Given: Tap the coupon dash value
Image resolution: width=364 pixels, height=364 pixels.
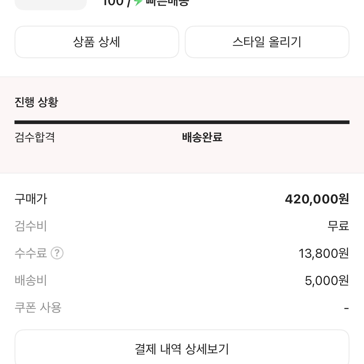Looking at the screenshot, I should (346, 308).
